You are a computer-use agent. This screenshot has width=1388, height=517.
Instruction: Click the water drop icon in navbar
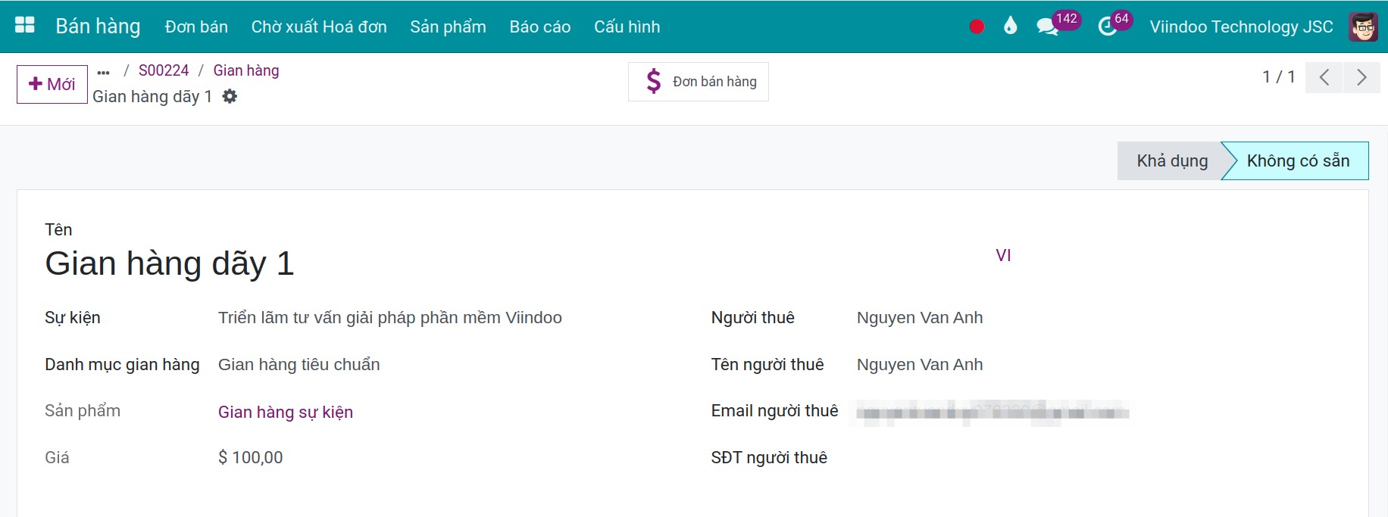[1010, 26]
